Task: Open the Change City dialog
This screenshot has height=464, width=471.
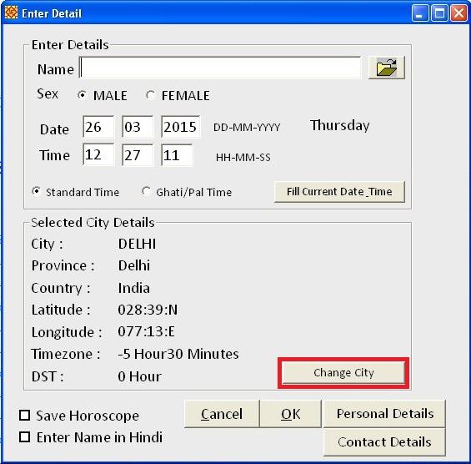Action: coord(343,372)
